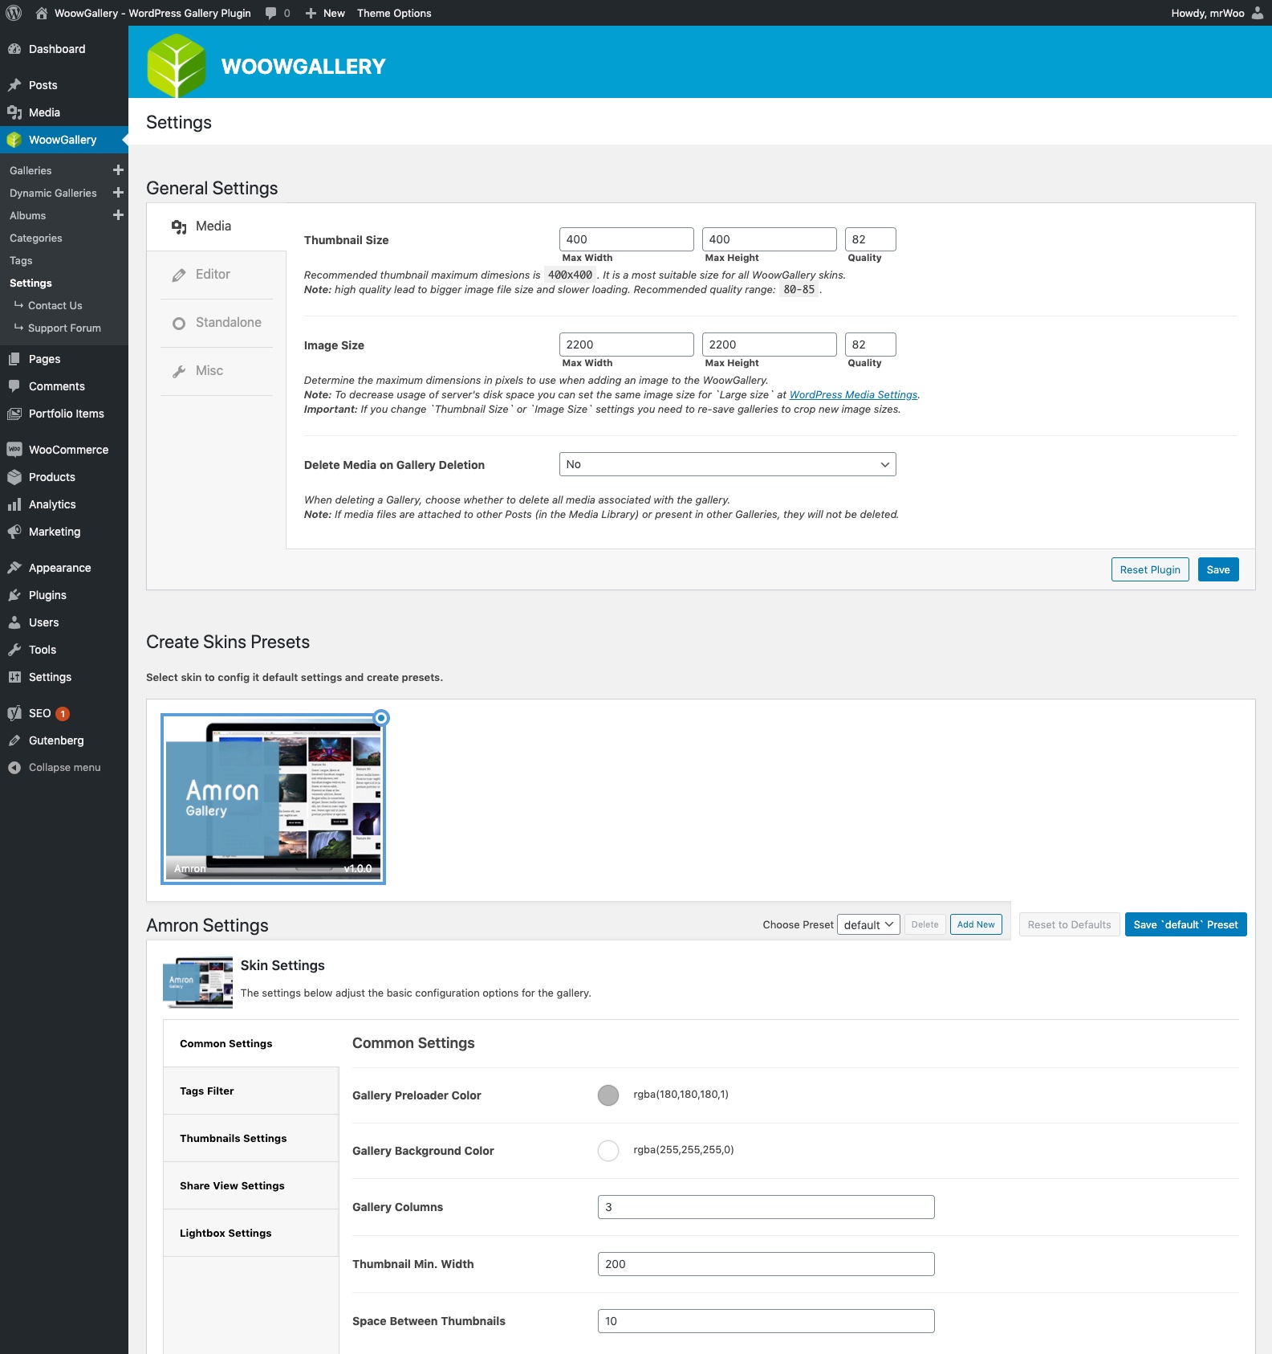This screenshot has height=1354, width=1272.
Task: Click the Comments speech icon in sidebar
Action: 14,386
